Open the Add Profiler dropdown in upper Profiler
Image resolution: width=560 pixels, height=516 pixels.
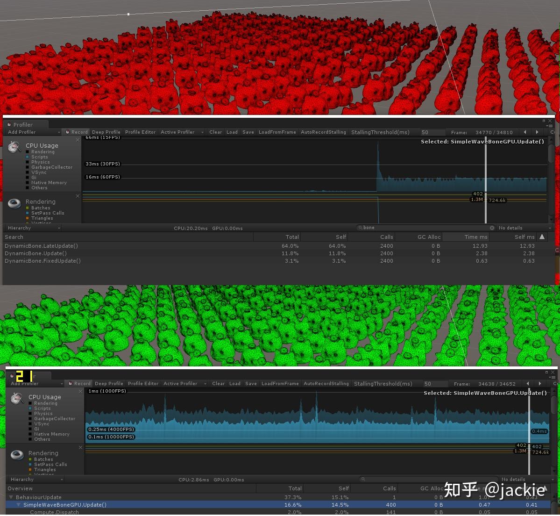pyautogui.click(x=34, y=132)
